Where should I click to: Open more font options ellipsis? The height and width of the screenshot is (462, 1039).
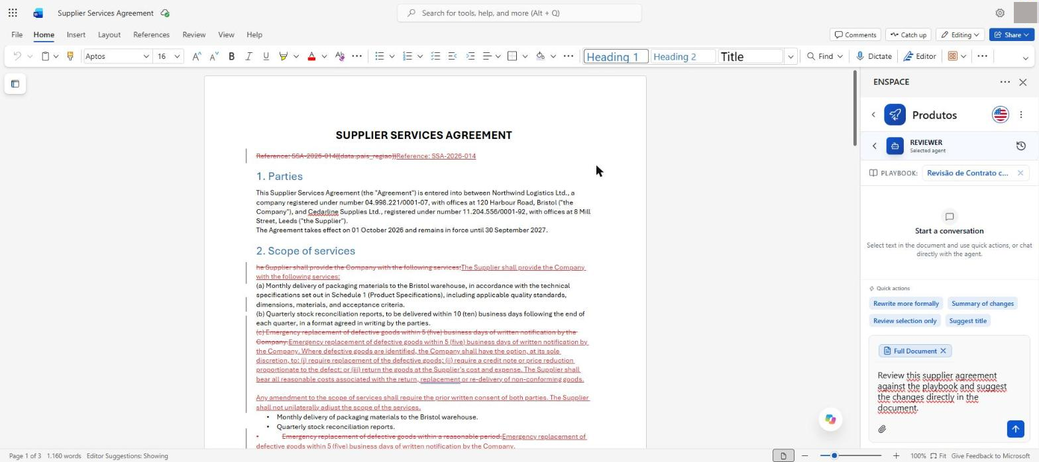356,56
